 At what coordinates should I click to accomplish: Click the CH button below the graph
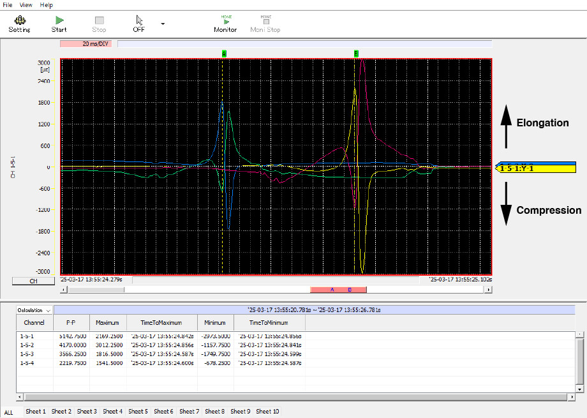[33, 281]
